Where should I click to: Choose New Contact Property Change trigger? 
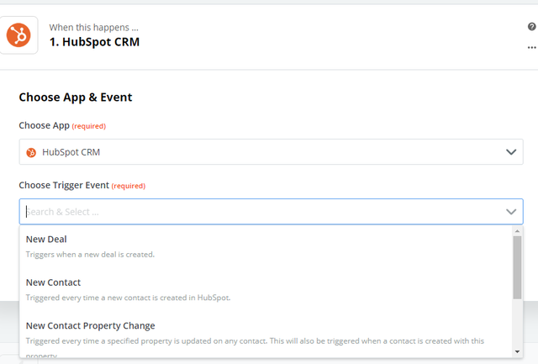(266, 336)
